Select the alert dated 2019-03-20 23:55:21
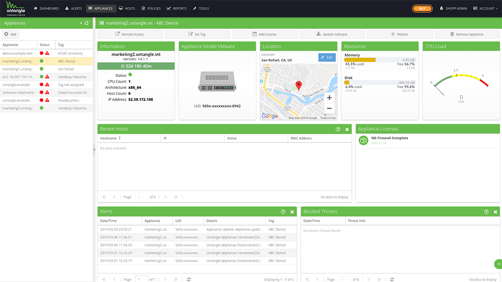 (197, 229)
